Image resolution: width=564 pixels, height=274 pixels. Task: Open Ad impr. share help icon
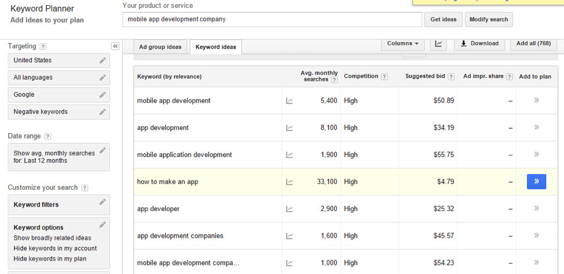(509, 76)
